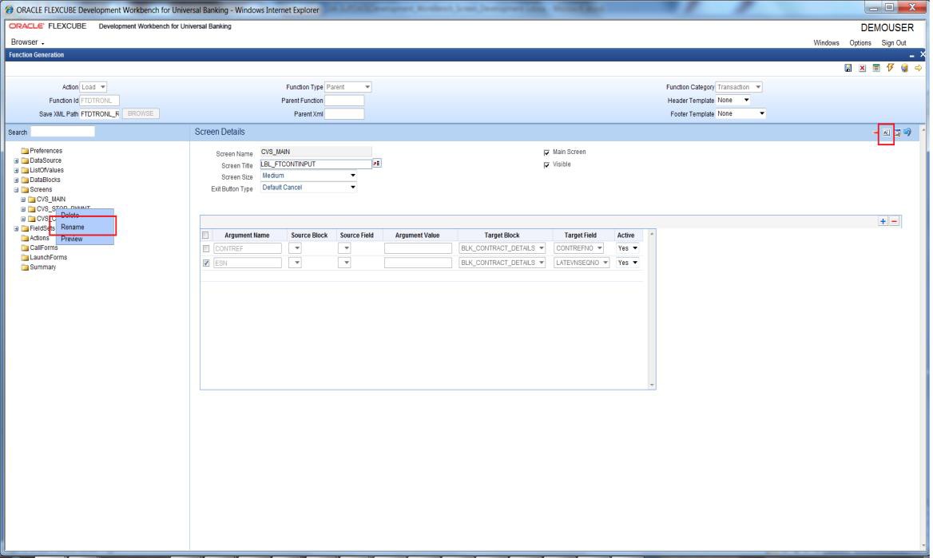
Task: Choose Rename from the context menu
Action: coord(73,228)
